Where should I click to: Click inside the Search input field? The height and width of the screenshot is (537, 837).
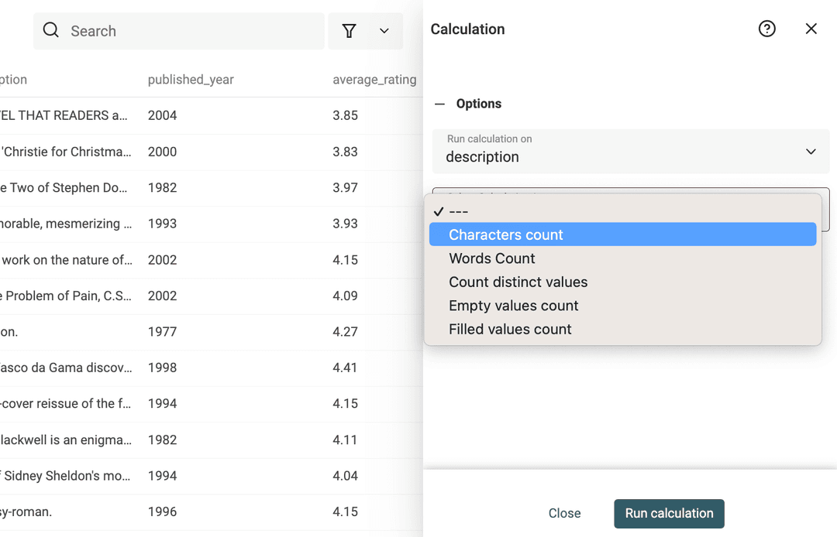tap(178, 30)
